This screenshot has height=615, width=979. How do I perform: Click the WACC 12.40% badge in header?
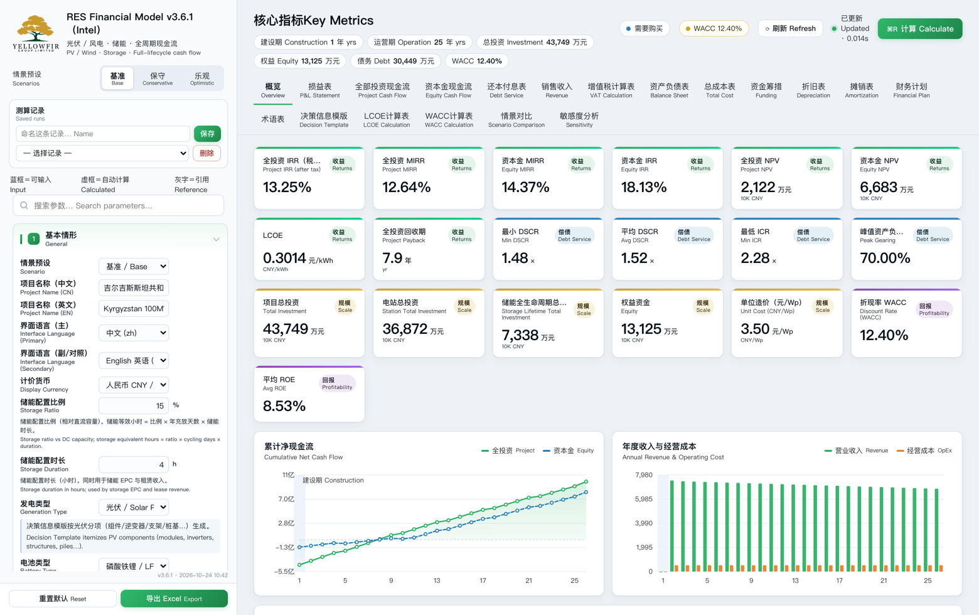pyautogui.click(x=714, y=29)
